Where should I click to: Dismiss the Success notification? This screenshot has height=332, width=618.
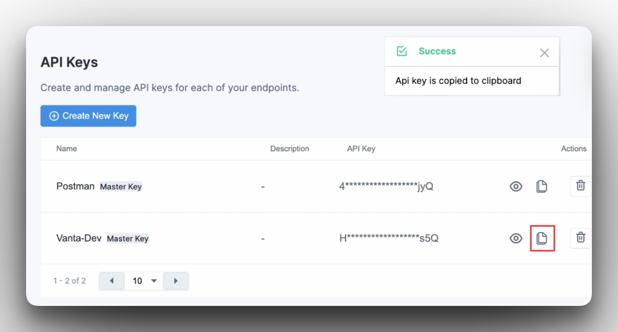pyautogui.click(x=544, y=53)
